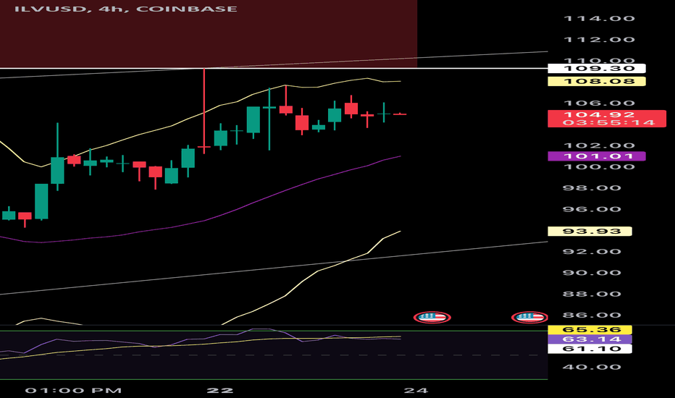Click the 114.00 price axis label
This screenshot has height=398, width=675.
click(x=599, y=19)
